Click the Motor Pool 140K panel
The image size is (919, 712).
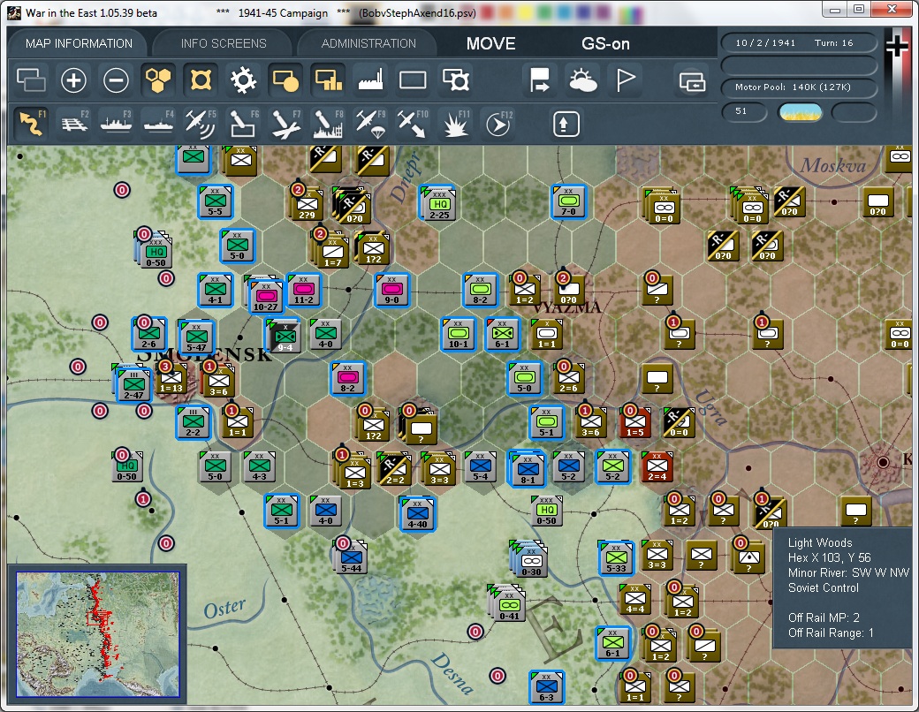[x=799, y=87]
